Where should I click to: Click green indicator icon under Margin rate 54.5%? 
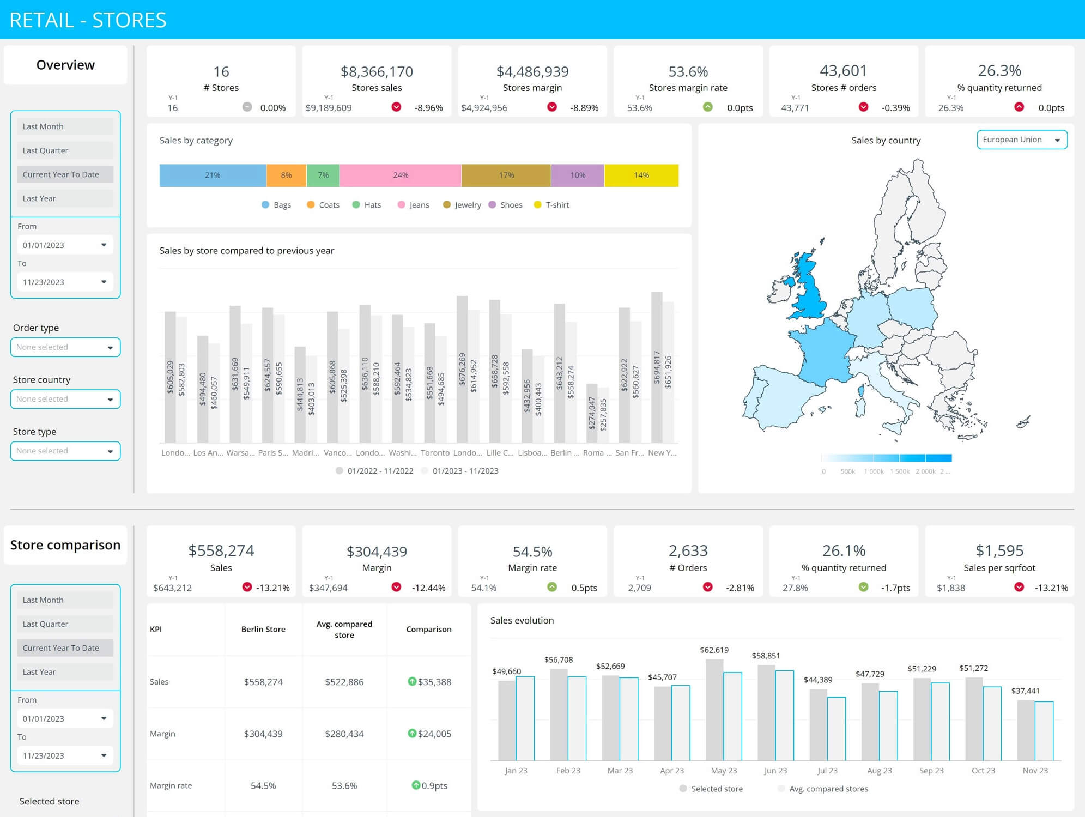[x=552, y=587]
